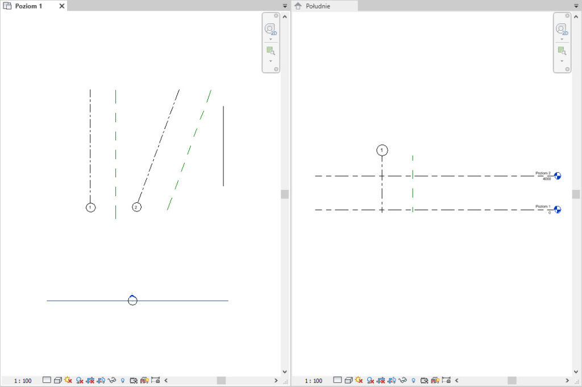Select grid bubble 2 in the plan view
Screen dimensions: 582x387
point(136,207)
